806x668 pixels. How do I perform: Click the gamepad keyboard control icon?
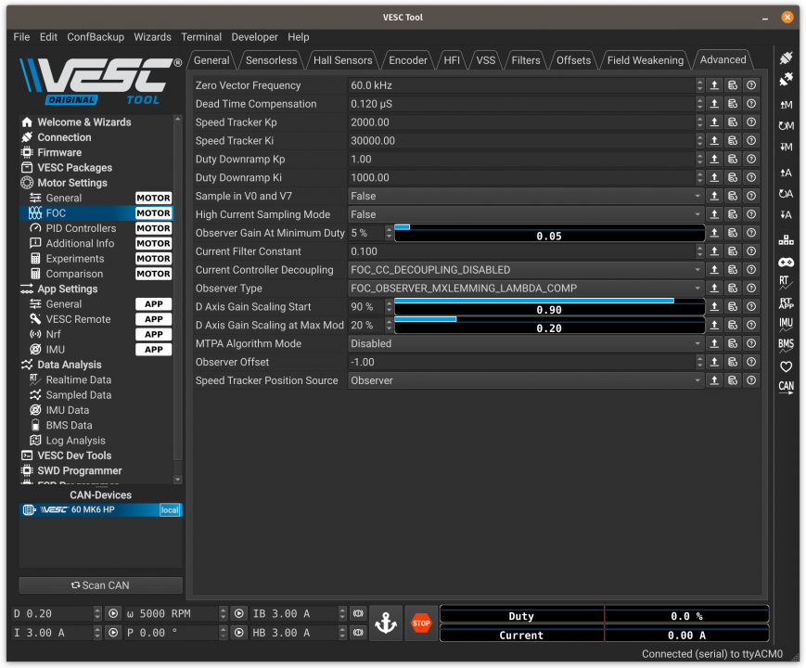[786, 262]
